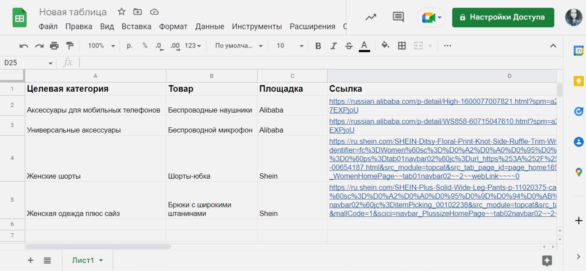This screenshot has height=271, width=586.
Task: Add a new sheet
Action: point(30,260)
